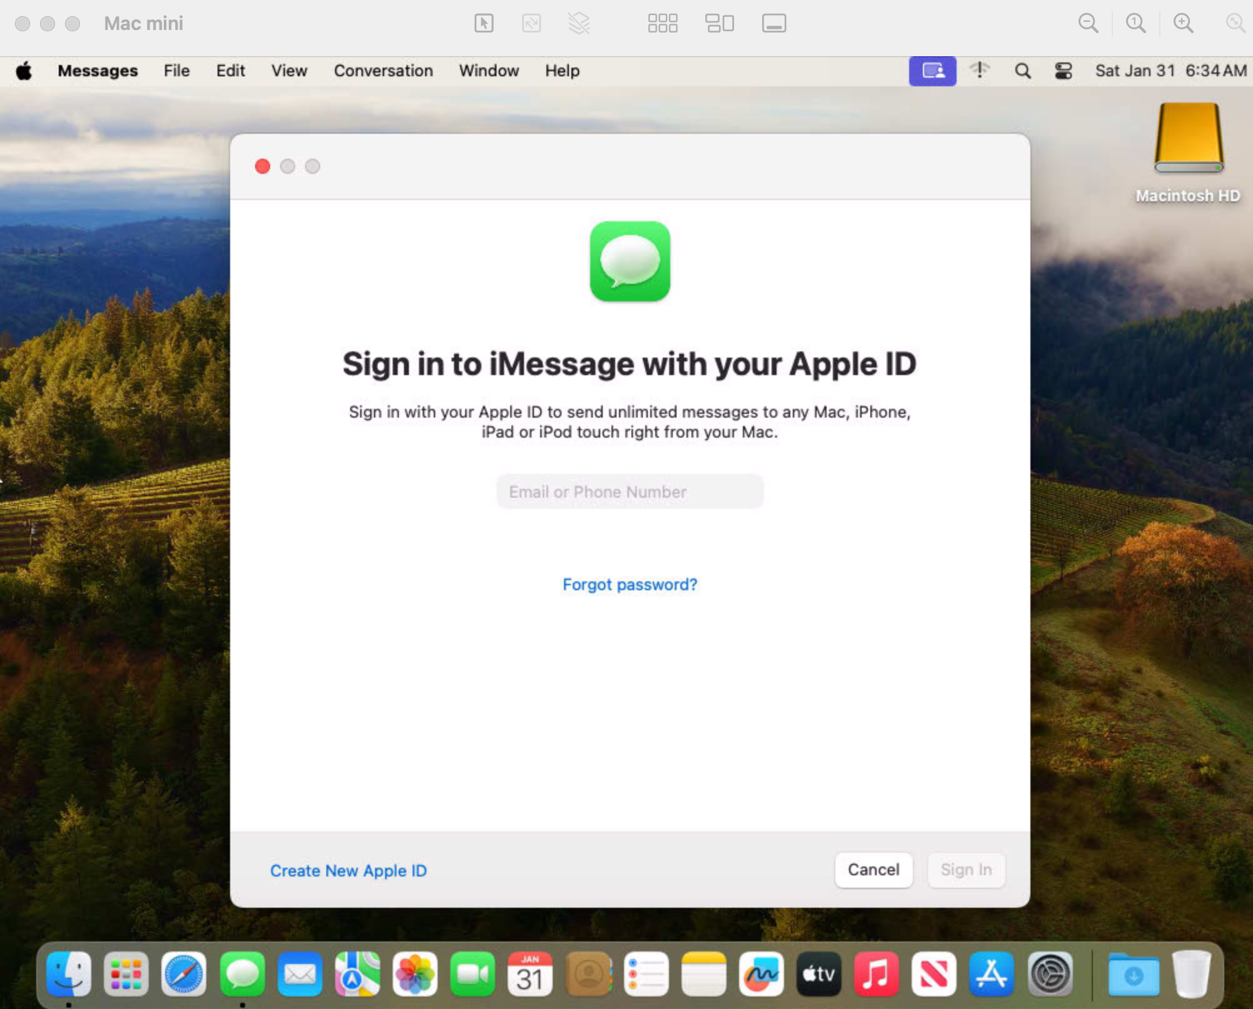Click the screen sharing status icon
The height and width of the screenshot is (1009, 1253).
(932, 71)
